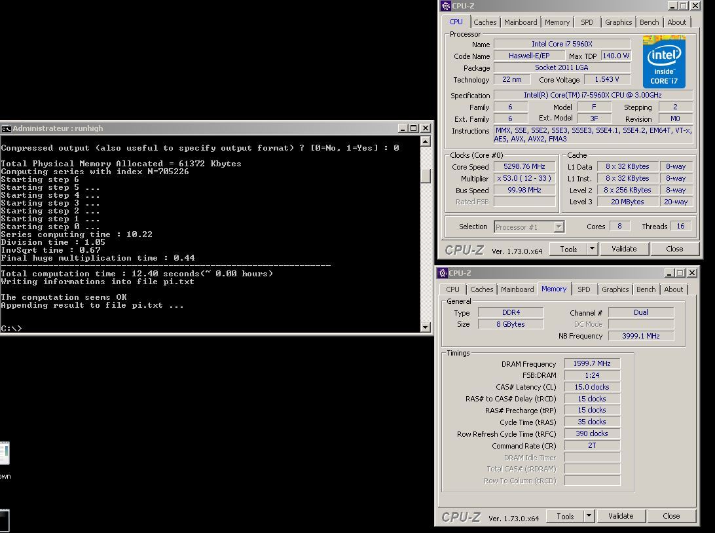Expand Tools dropdown arrow in bottom CPU-Z window
The width and height of the screenshot is (715, 533).
click(x=589, y=516)
